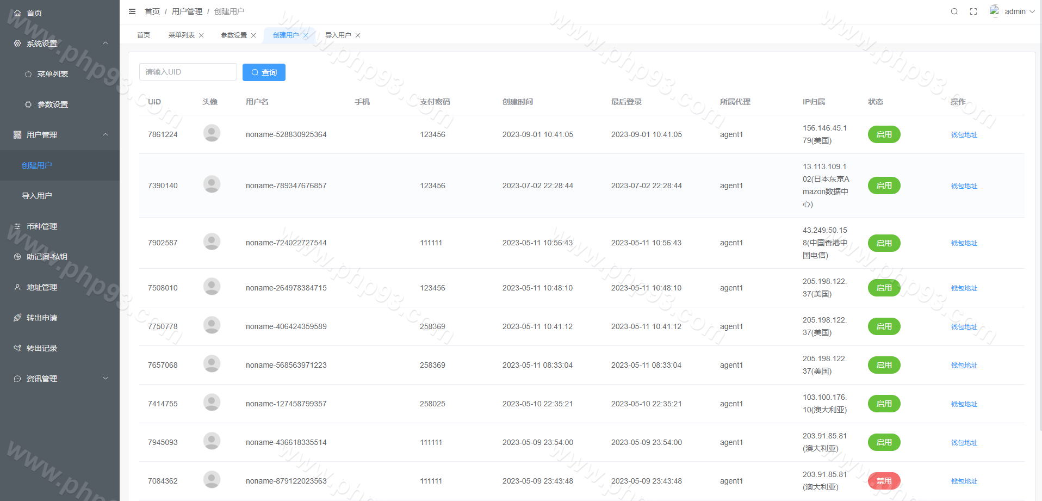Image resolution: width=1042 pixels, height=501 pixels.
Task: Close the 导入用户 tab
Action: (358, 35)
